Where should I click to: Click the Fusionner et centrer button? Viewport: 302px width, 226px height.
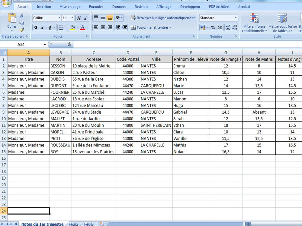coord(150,27)
